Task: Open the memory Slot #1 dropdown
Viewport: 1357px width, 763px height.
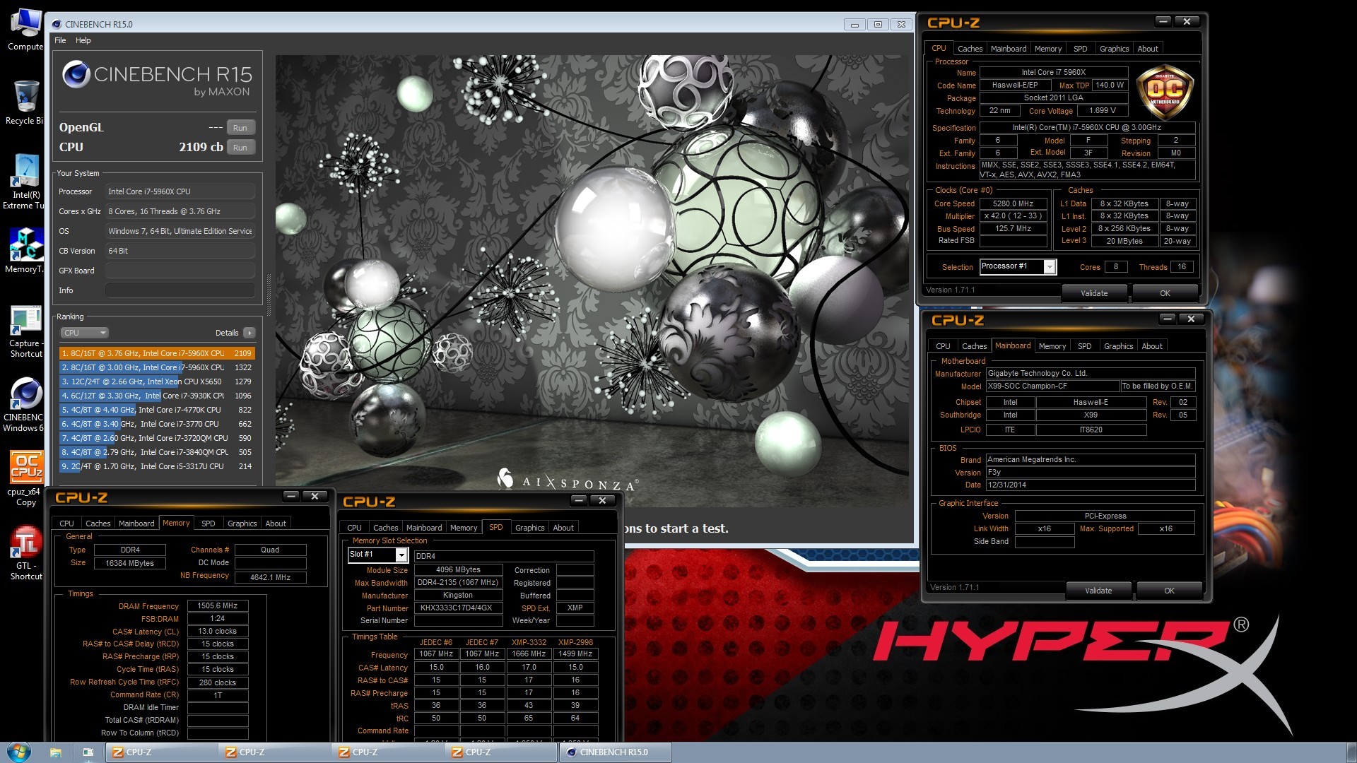Action: coord(377,555)
